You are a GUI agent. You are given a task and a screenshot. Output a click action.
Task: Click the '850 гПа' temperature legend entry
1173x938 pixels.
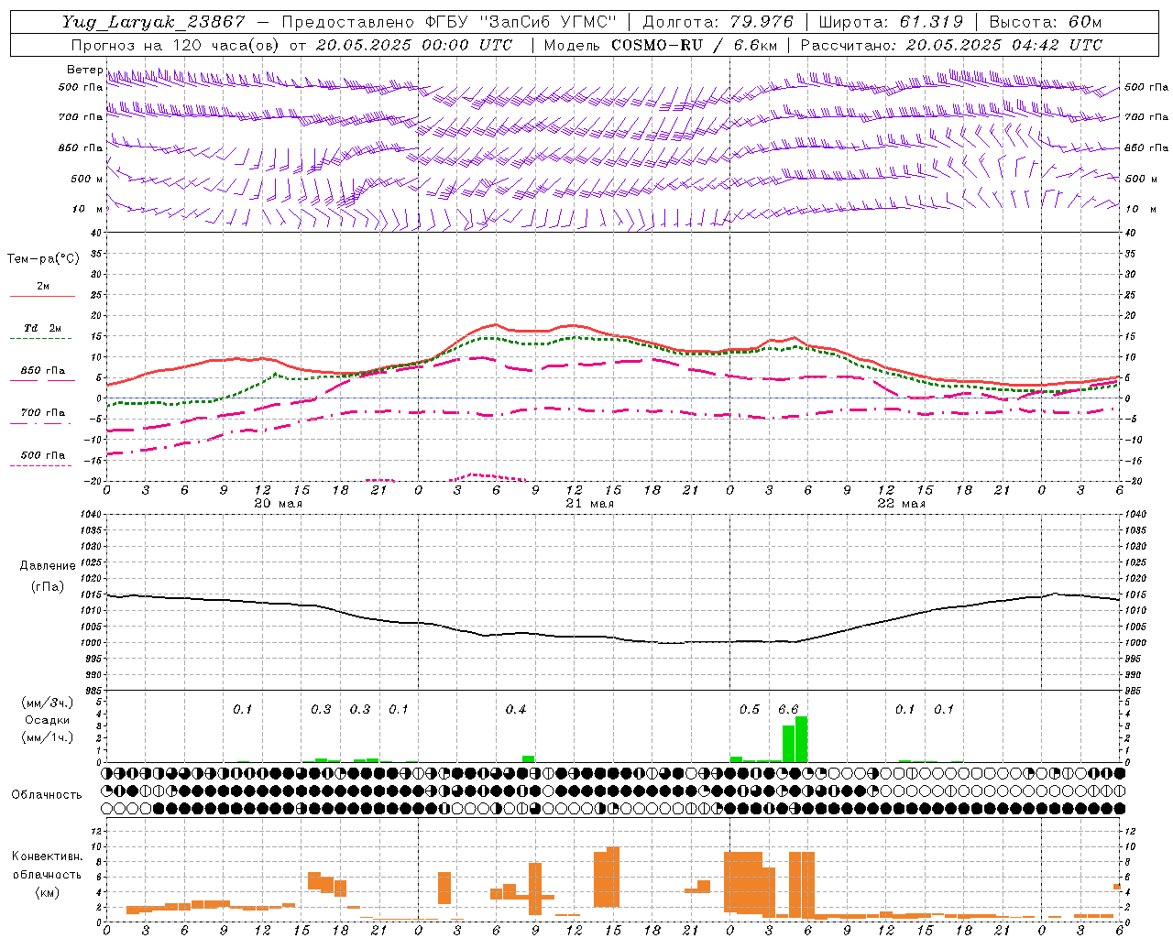click(x=43, y=371)
